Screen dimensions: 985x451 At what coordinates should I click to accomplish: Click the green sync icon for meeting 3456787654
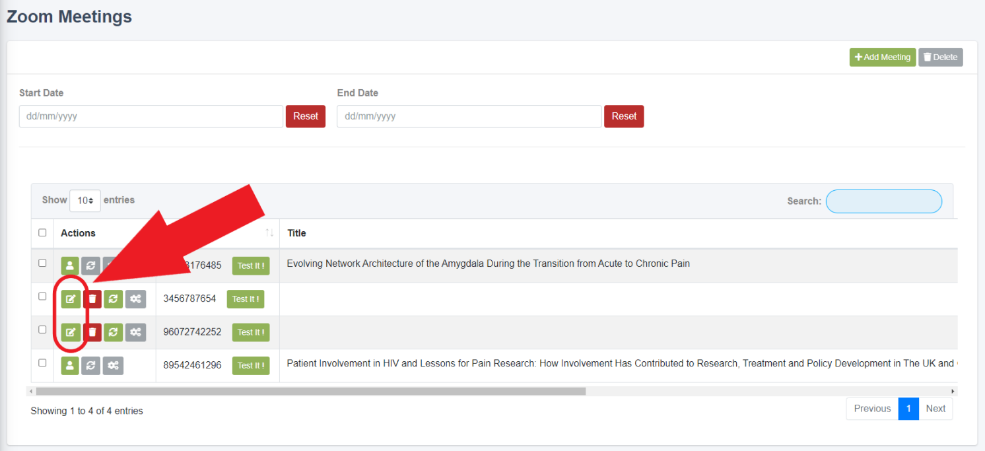pos(114,299)
